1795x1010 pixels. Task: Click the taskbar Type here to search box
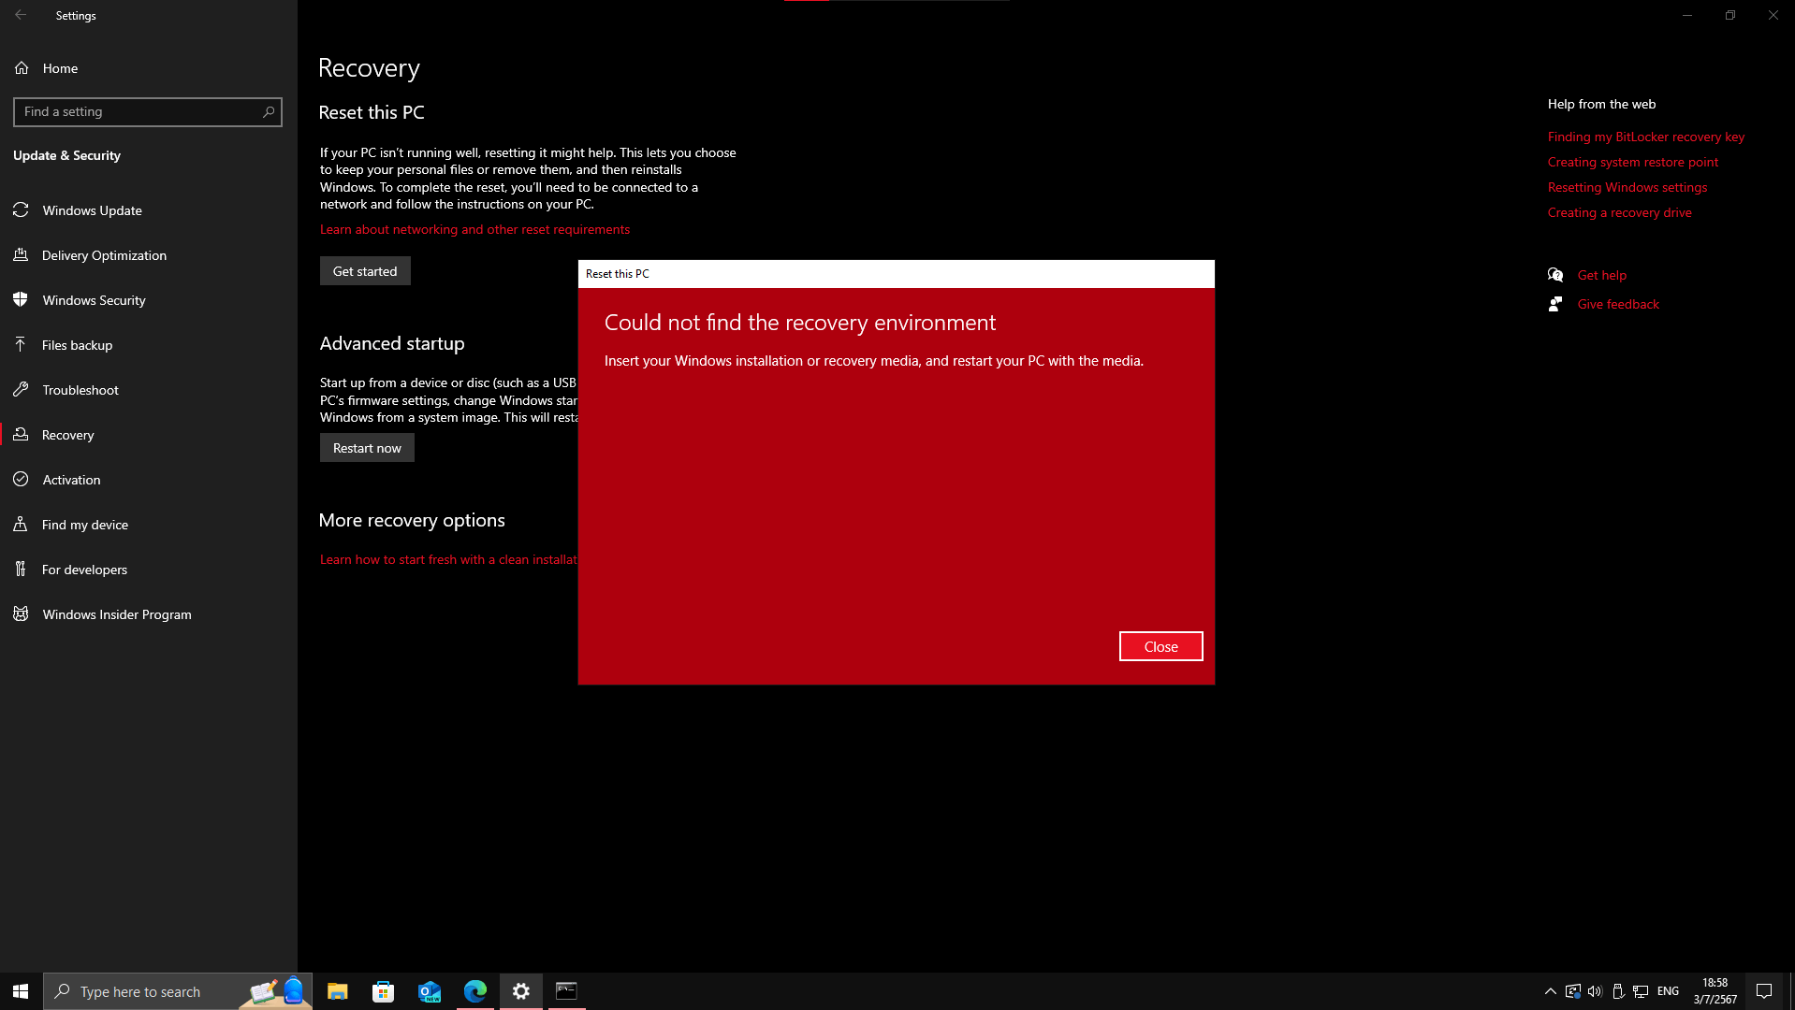(x=178, y=991)
